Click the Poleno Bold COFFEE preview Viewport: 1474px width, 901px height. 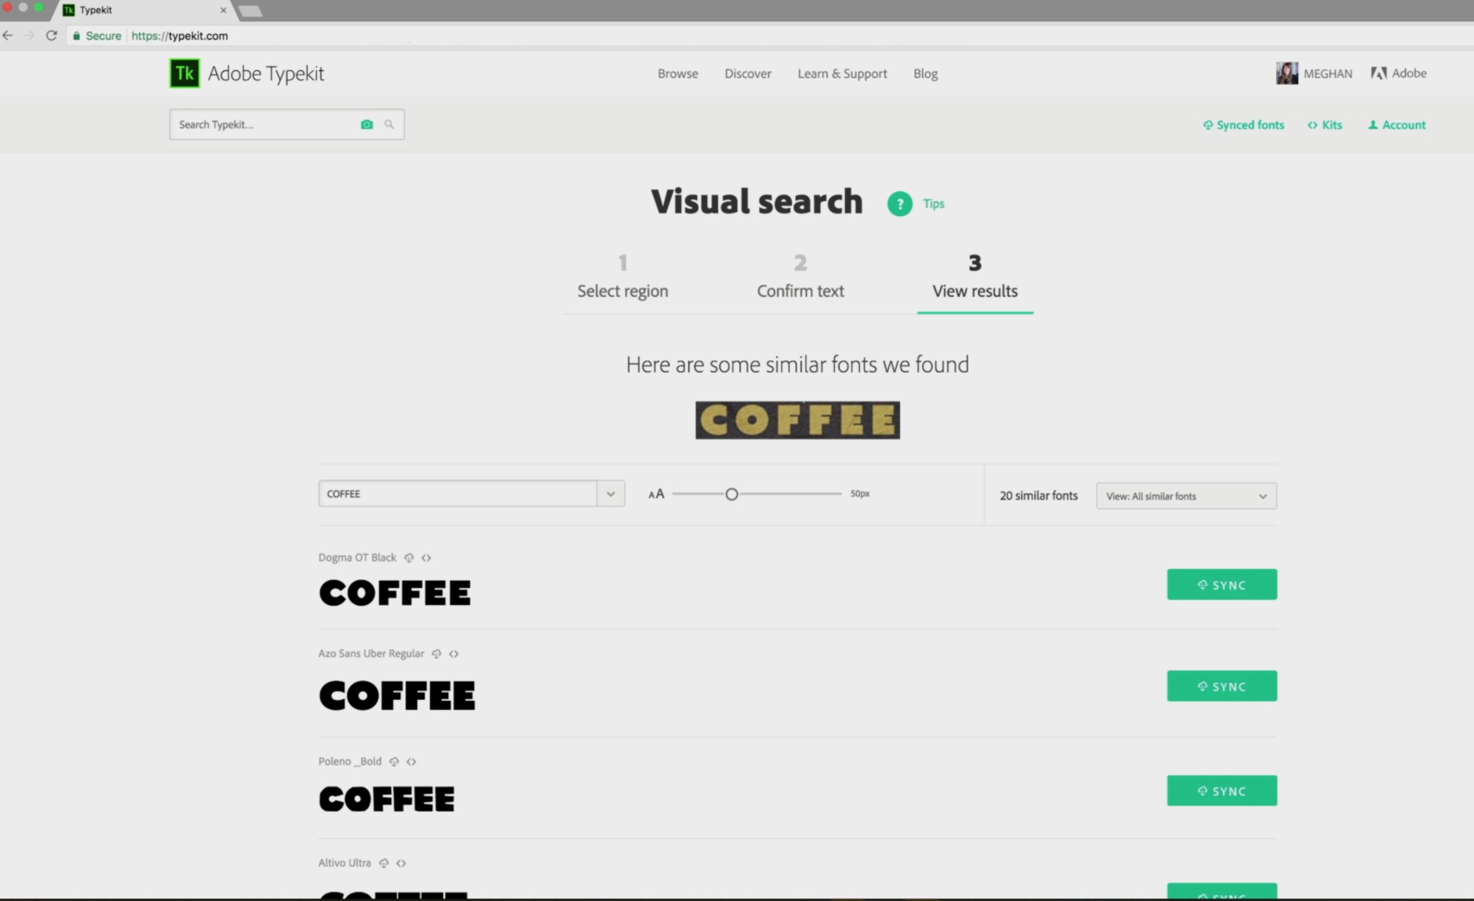click(387, 799)
